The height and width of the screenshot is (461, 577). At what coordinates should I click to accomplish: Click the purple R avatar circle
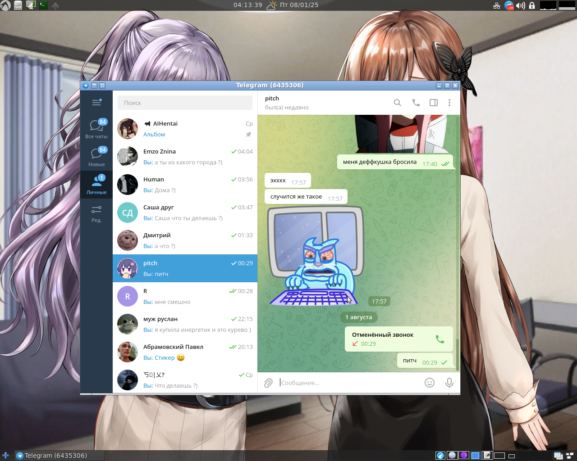click(x=128, y=296)
